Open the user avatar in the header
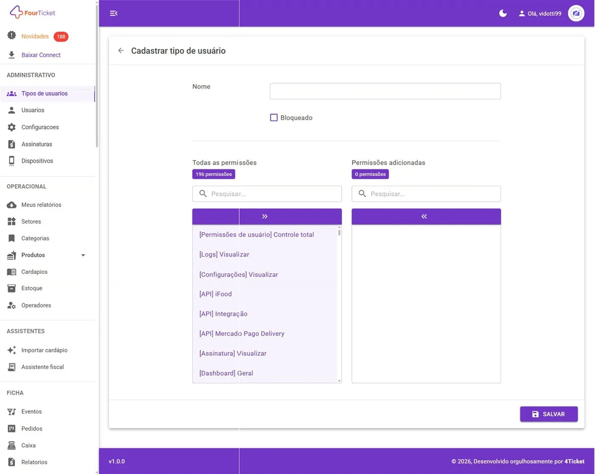 (x=576, y=13)
